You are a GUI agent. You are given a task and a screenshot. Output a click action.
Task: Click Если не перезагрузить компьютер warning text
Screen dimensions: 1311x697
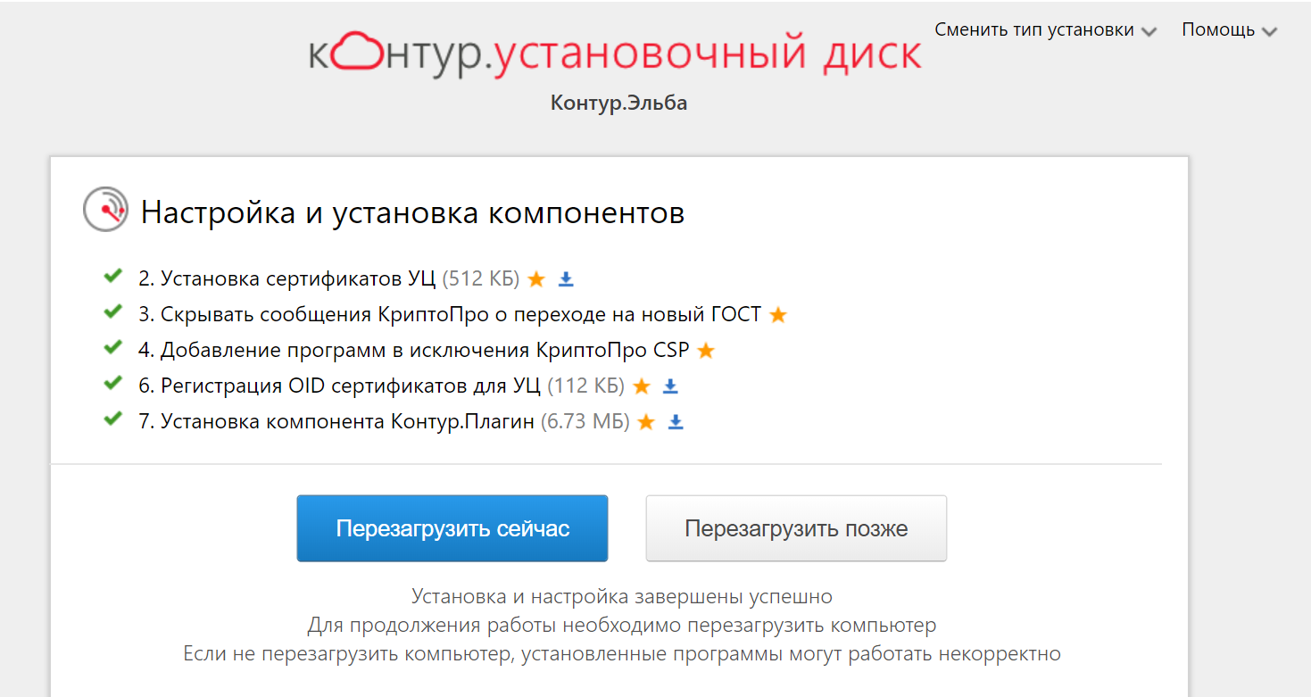[622, 653]
